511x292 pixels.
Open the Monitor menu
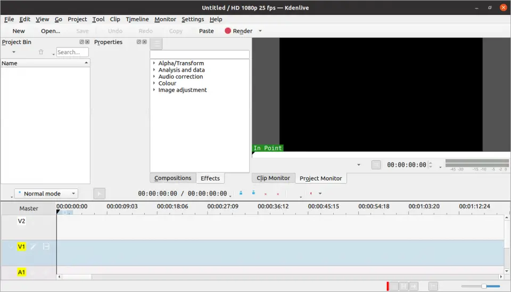pyautogui.click(x=165, y=19)
